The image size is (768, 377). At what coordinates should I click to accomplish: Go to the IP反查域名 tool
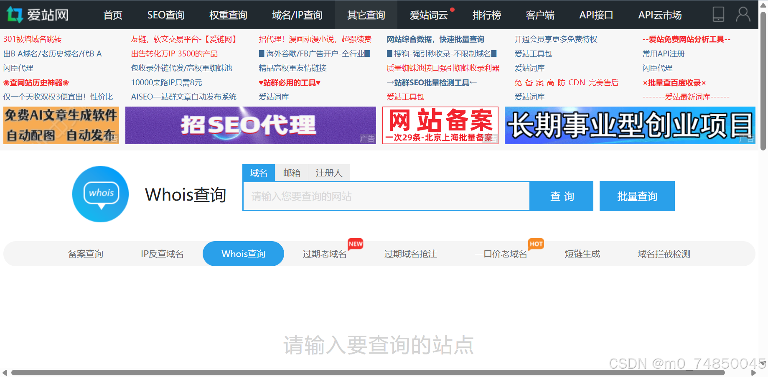(x=162, y=254)
